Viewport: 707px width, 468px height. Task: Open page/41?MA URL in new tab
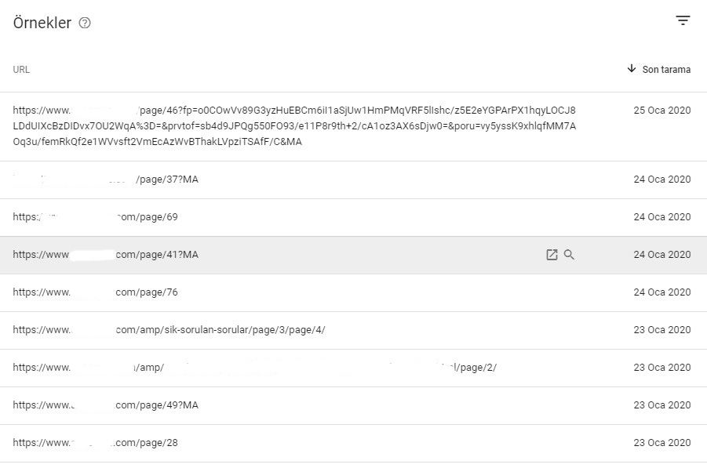(552, 255)
